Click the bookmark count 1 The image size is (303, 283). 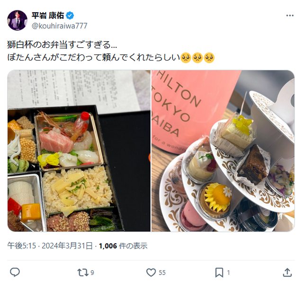click(x=228, y=273)
